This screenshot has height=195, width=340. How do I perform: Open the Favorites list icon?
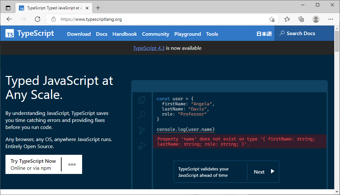click(287, 19)
